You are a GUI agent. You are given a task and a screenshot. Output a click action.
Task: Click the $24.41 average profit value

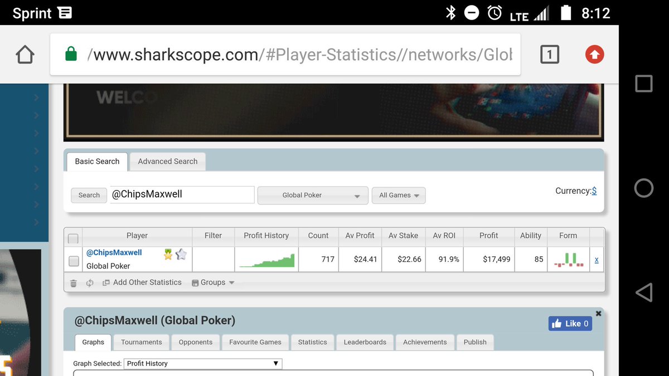366,260
